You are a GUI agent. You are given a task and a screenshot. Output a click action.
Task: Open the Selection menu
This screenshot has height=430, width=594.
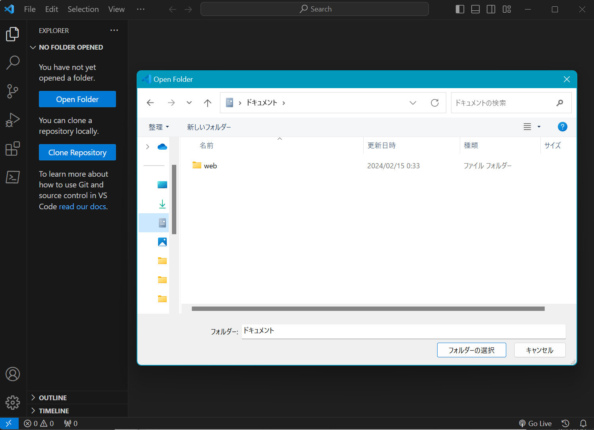coord(83,9)
